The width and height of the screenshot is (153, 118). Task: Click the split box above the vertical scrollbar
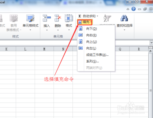click(151, 47)
